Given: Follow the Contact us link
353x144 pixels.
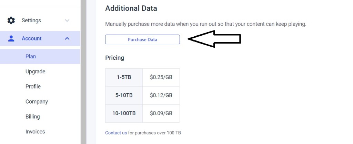Looking at the screenshot, I should (x=116, y=133).
